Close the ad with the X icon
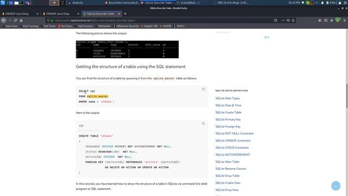The image size is (348, 196). 268,38
